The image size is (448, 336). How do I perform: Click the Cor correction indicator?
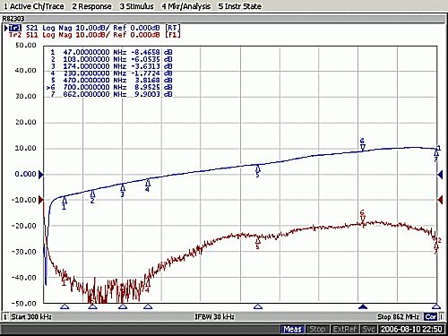431,316
